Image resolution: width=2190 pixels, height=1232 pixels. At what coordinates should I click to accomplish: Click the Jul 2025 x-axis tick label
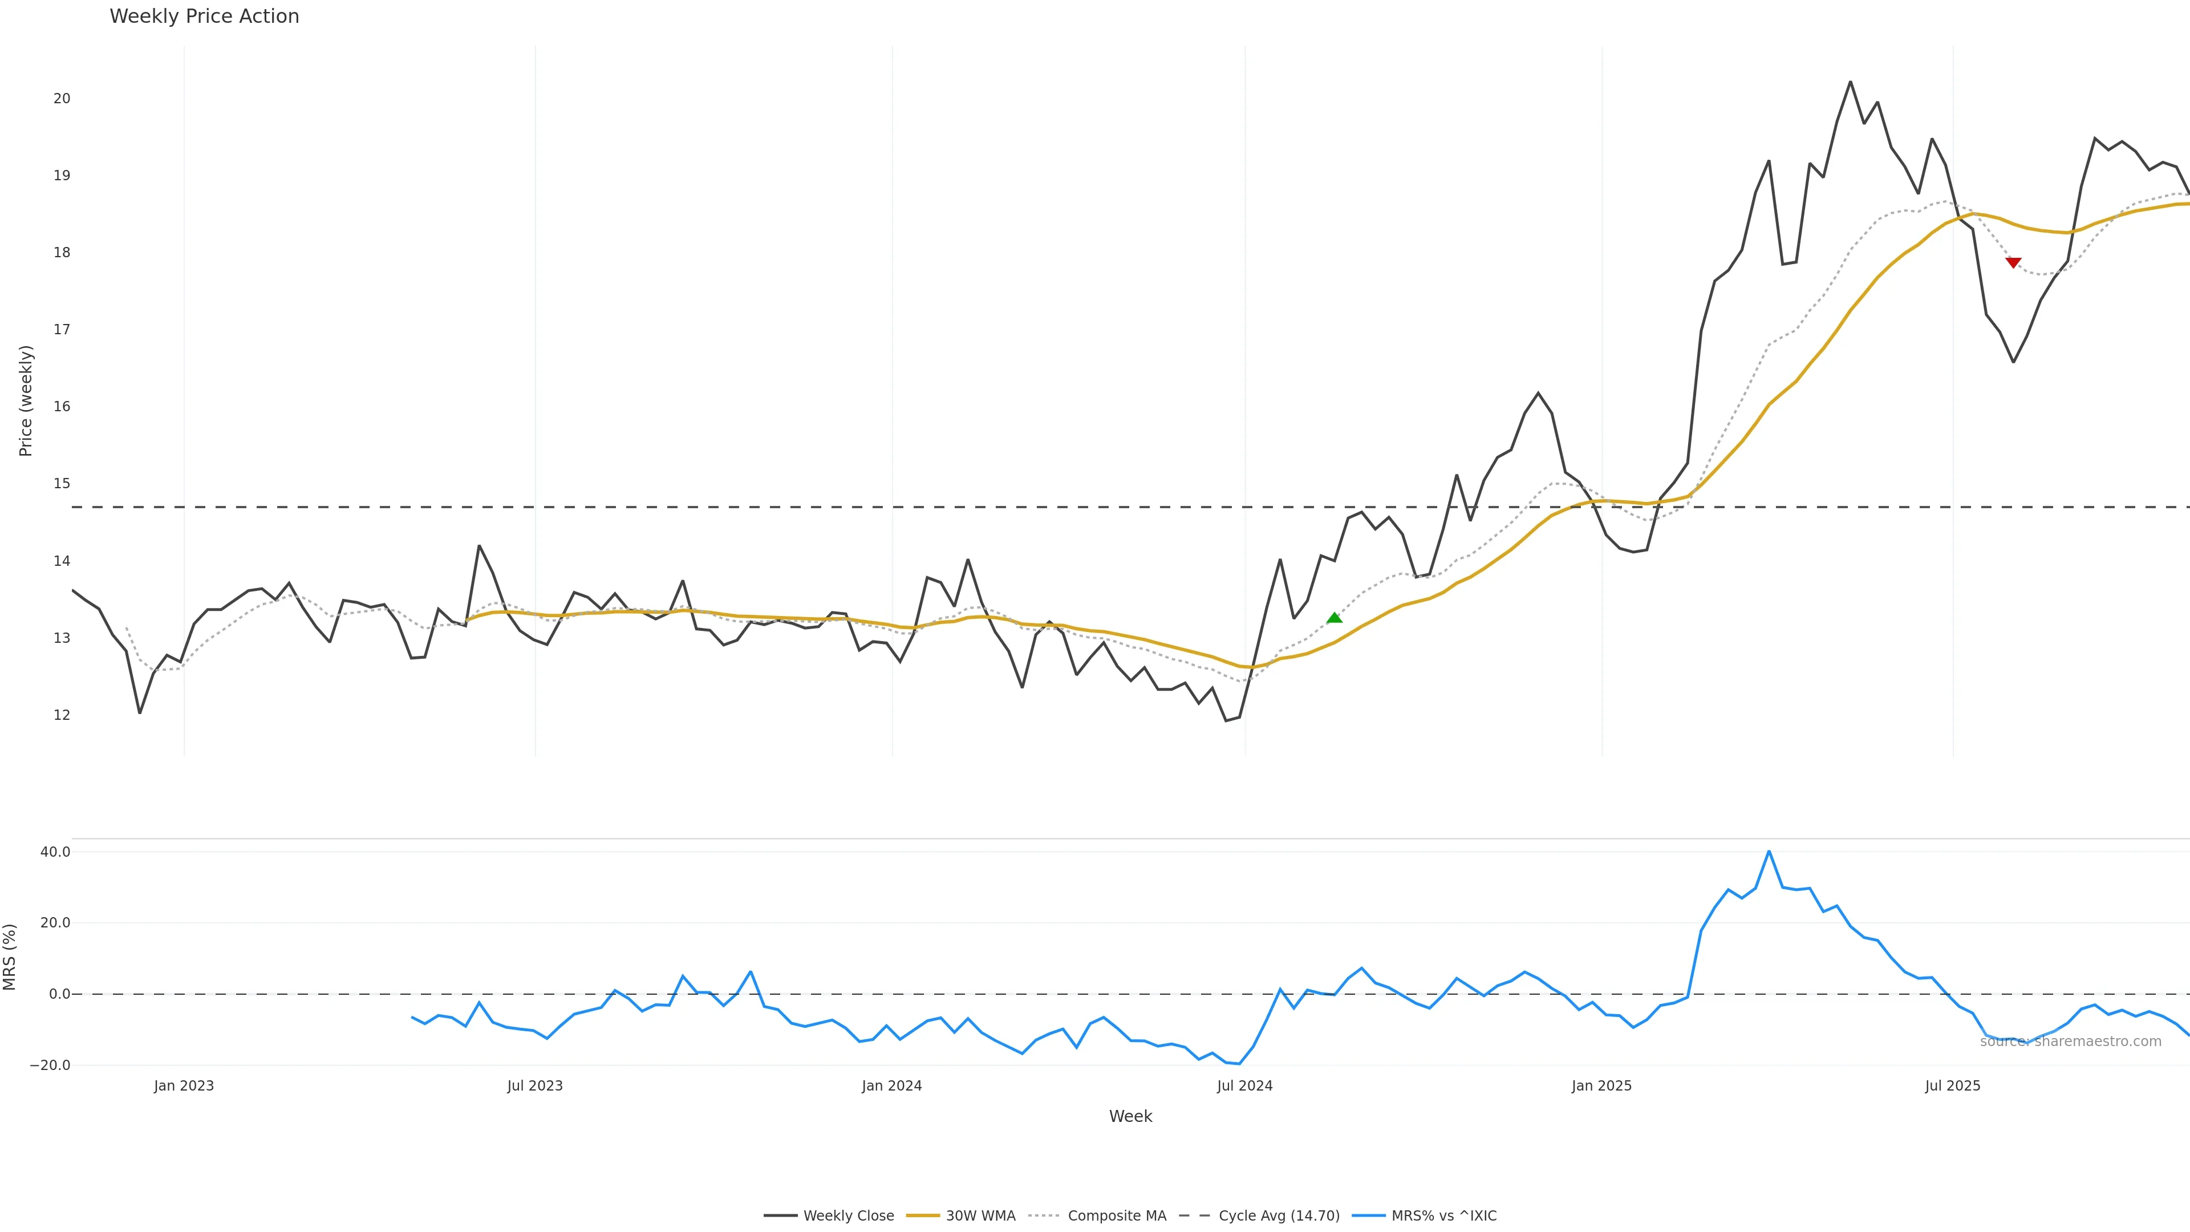[1952, 1086]
